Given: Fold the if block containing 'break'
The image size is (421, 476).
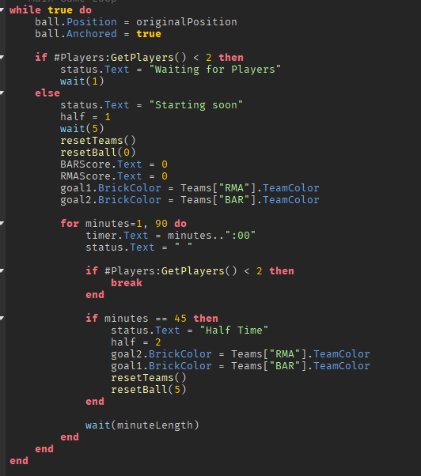Looking at the screenshot, I should [2, 270].
